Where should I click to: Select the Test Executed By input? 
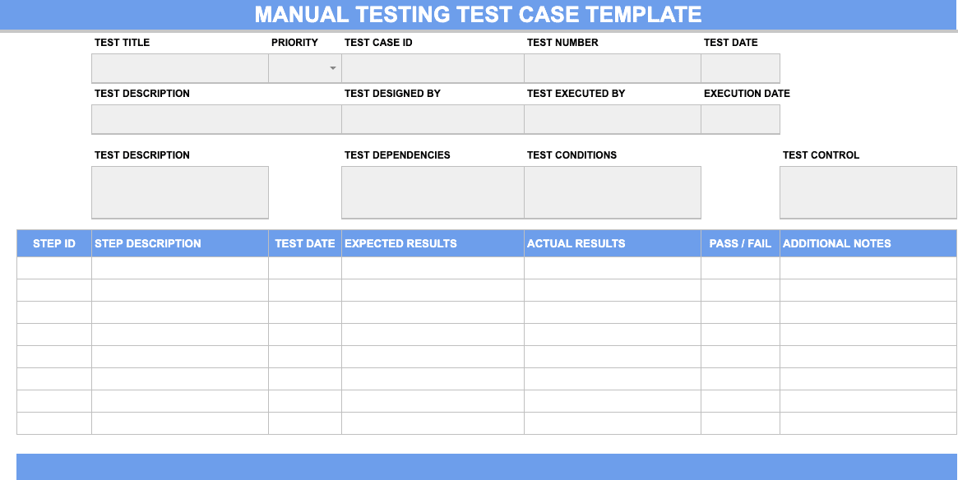pyautogui.click(x=610, y=118)
